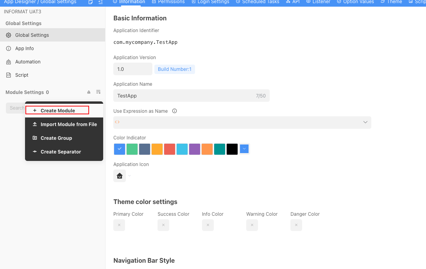Click the Application Icon house image
Screen dimensions: 426x269
(120, 176)
